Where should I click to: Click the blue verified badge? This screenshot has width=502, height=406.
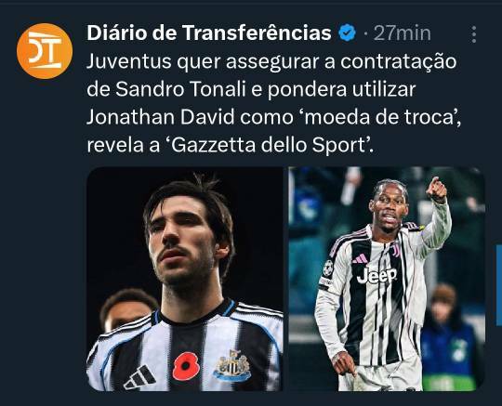[x=348, y=33]
